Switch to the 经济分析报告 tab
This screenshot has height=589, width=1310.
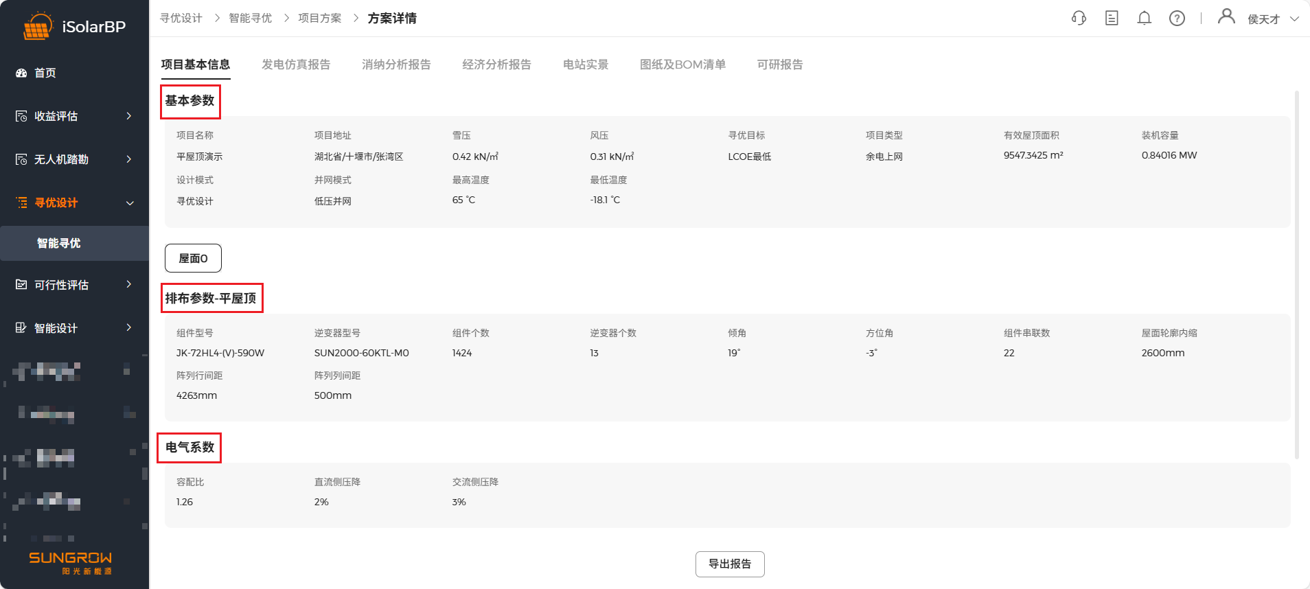(496, 65)
